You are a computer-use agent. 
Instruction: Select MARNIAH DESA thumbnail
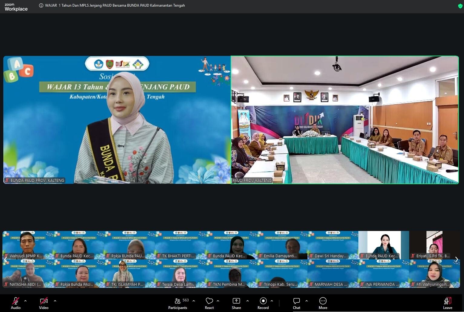click(x=333, y=274)
